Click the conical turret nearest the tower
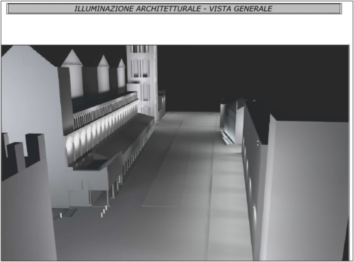The image size is (354, 262). pyautogui.click(x=121, y=63)
